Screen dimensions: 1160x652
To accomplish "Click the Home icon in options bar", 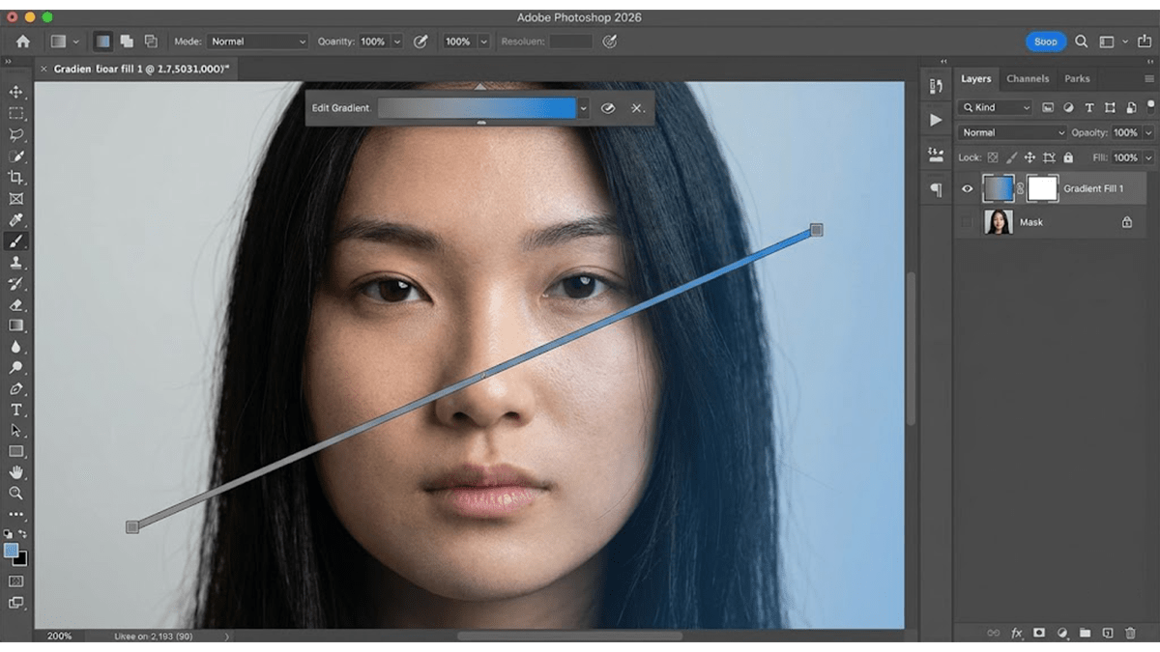I will click(22, 42).
